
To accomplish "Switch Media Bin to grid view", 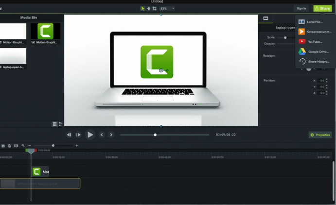I will coord(54,124).
